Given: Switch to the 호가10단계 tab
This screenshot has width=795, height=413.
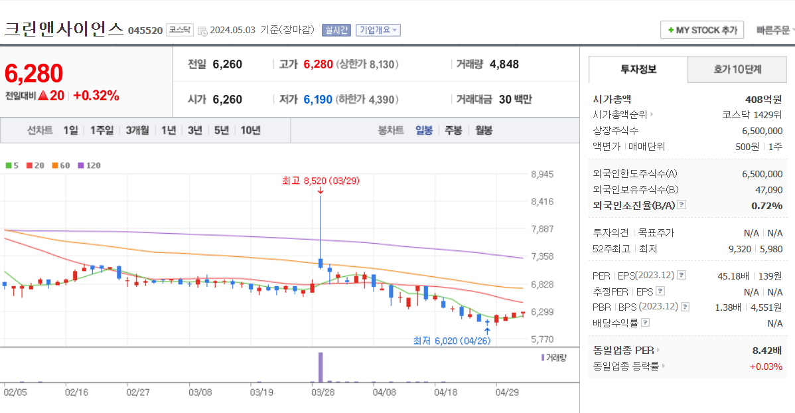Looking at the screenshot, I should coord(737,70).
